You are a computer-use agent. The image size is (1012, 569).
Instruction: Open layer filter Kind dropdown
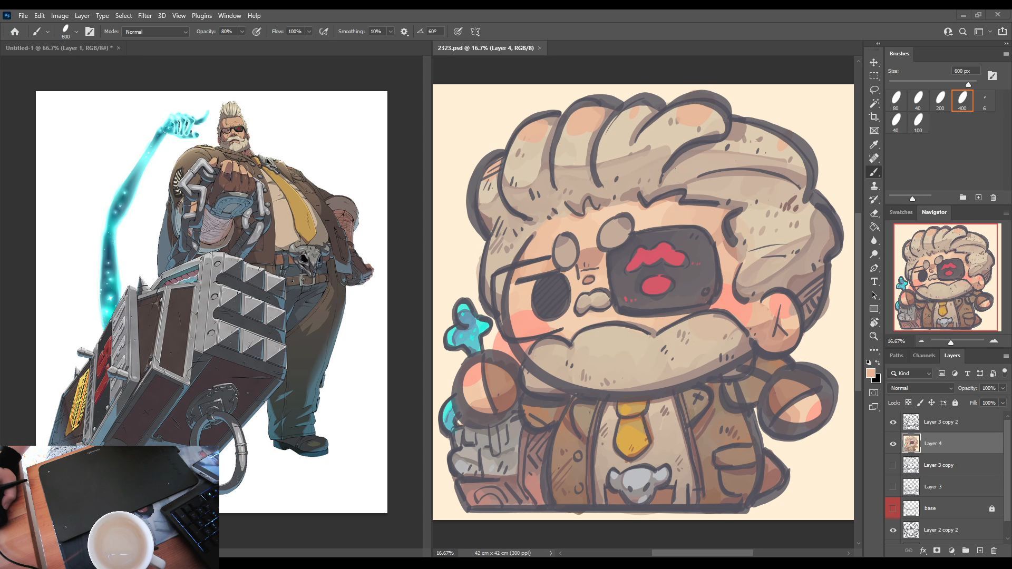click(910, 374)
